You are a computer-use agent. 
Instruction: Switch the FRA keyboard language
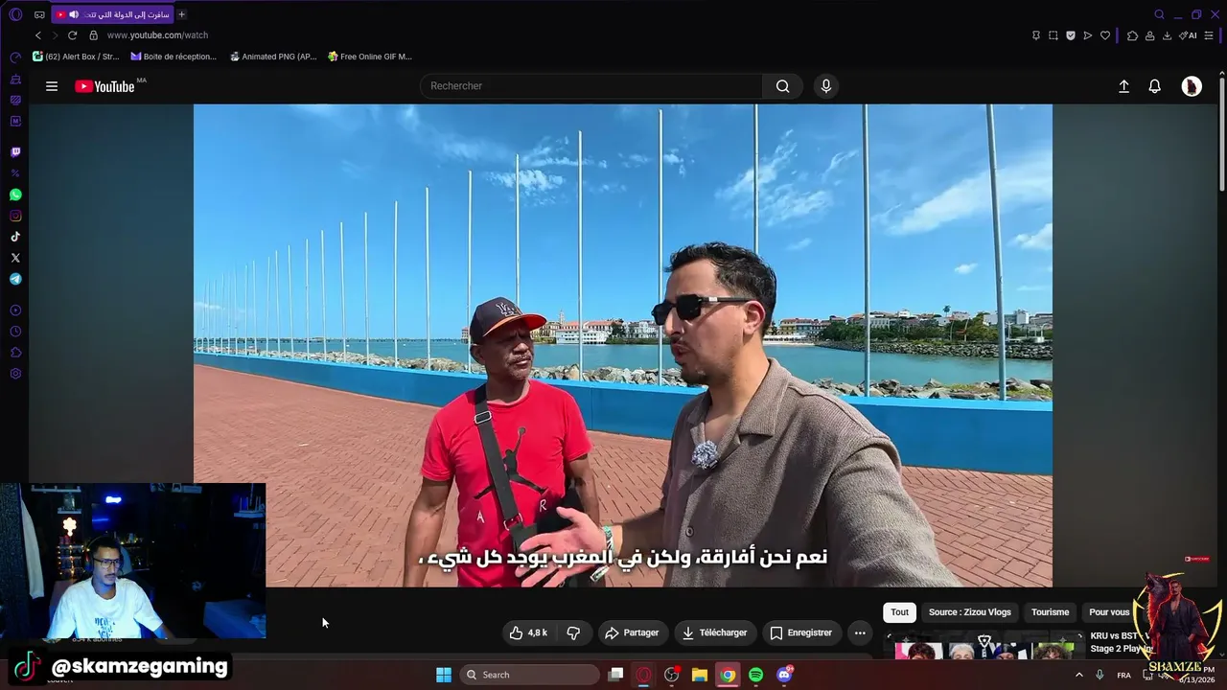[x=1123, y=675]
